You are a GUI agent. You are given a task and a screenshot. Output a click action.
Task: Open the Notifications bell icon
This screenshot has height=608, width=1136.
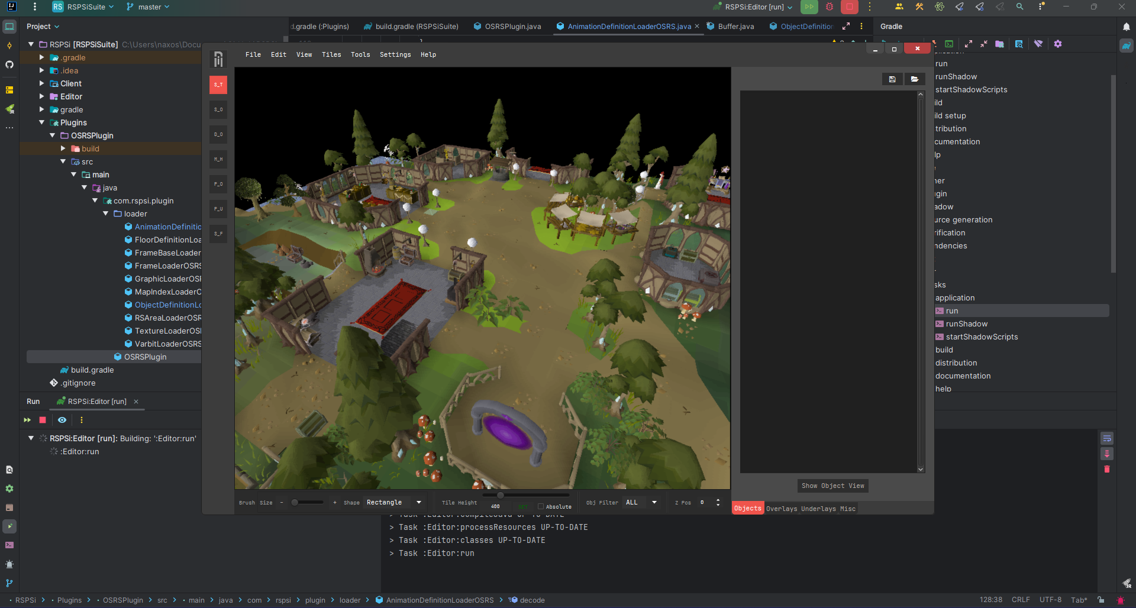1127,27
